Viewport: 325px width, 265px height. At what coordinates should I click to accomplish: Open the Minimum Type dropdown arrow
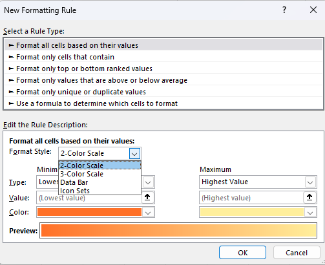[x=148, y=182]
